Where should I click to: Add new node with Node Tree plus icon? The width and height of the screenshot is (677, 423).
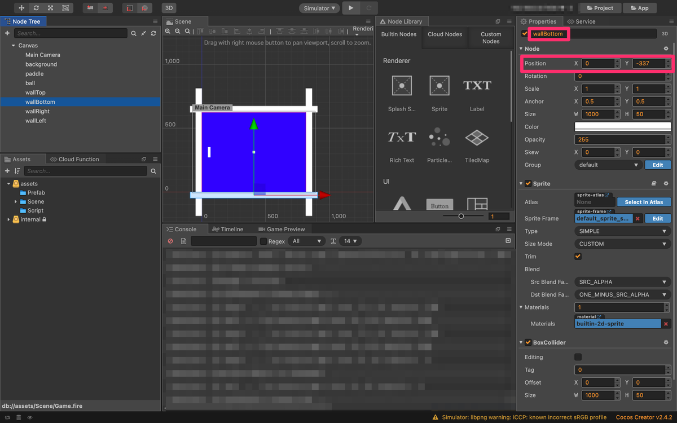[7, 33]
